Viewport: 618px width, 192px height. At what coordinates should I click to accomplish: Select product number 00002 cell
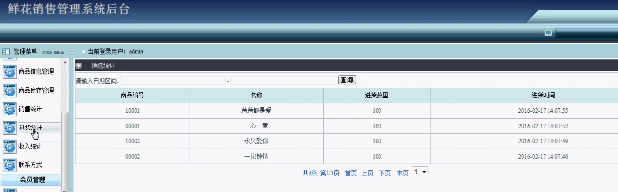click(x=133, y=157)
